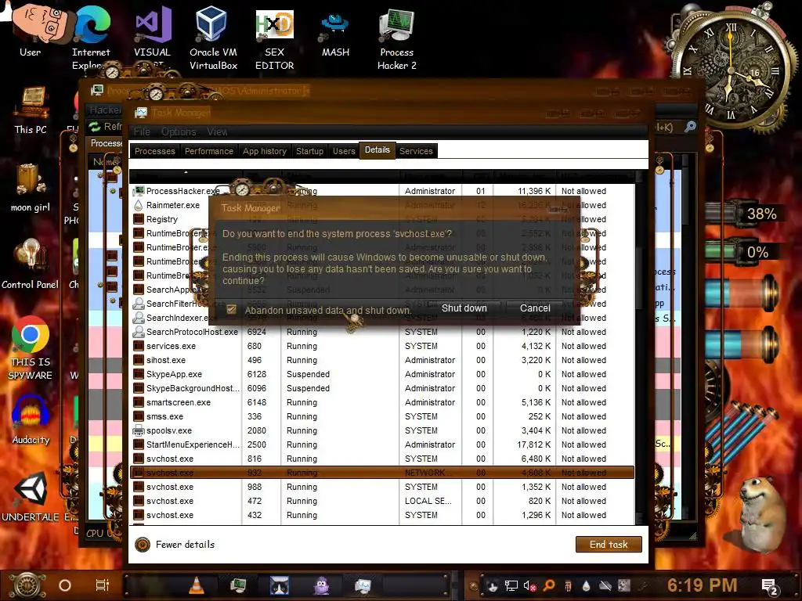
Task: Open the Task Manager View menu
Action: 217,131
